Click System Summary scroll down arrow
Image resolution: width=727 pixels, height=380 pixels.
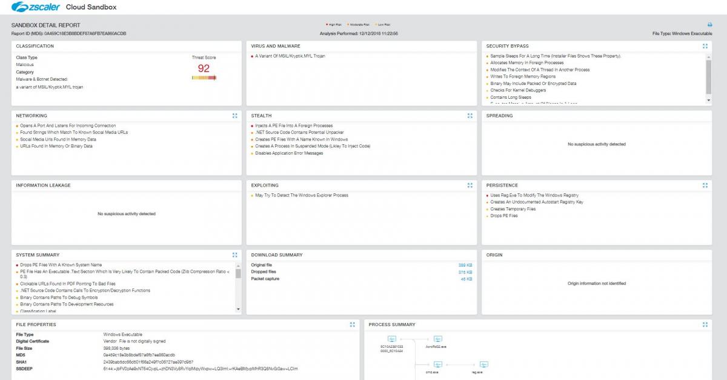coord(238,310)
